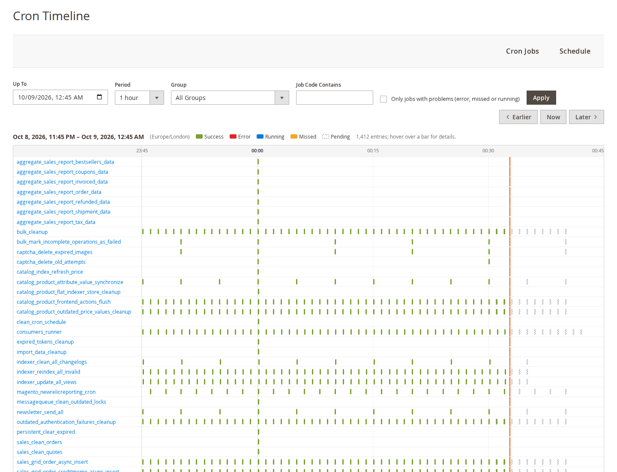Click clean_cron_schedule success bar at 00:00
This screenshot has width=617, height=472.
(x=258, y=322)
